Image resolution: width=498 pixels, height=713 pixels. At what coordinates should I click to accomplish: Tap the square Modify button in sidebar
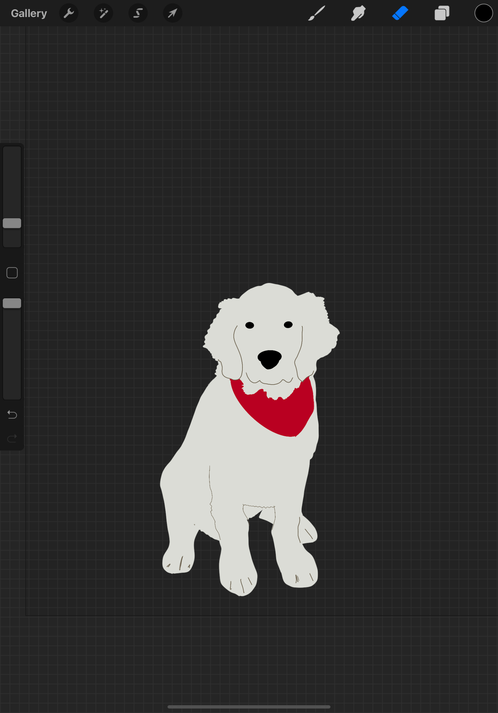[12, 273]
